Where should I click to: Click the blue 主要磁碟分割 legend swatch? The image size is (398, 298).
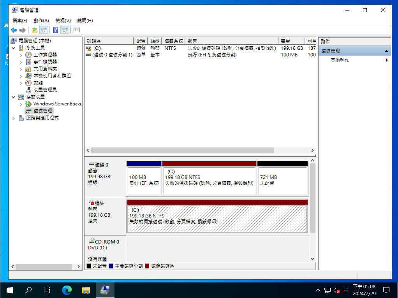[111, 266]
